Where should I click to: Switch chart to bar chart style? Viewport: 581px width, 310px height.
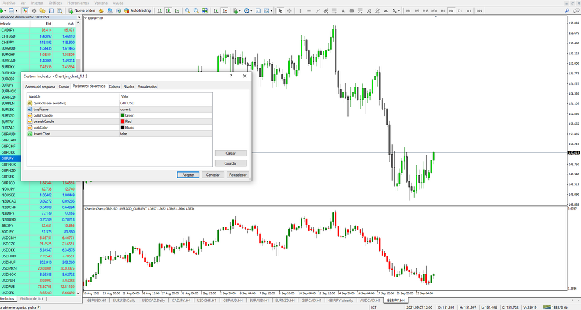(160, 11)
